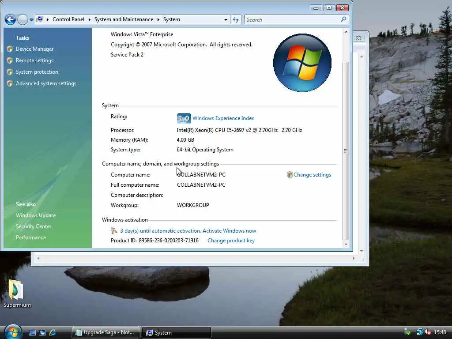Open Windows Update under See also
This screenshot has height=339, width=452.
pyautogui.click(x=36, y=215)
